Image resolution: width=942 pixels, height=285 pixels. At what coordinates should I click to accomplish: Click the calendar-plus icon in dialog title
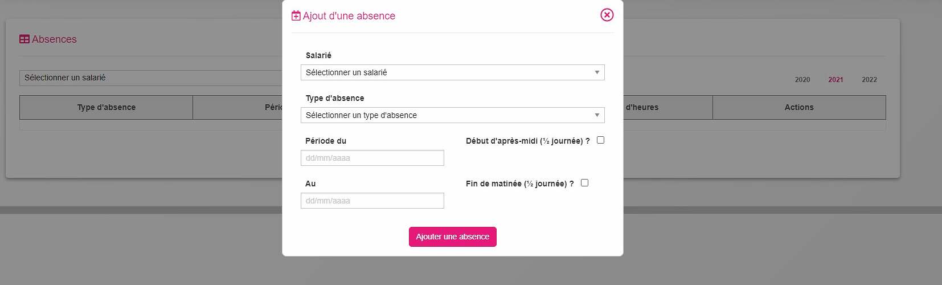pyautogui.click(x=296, y=16)
